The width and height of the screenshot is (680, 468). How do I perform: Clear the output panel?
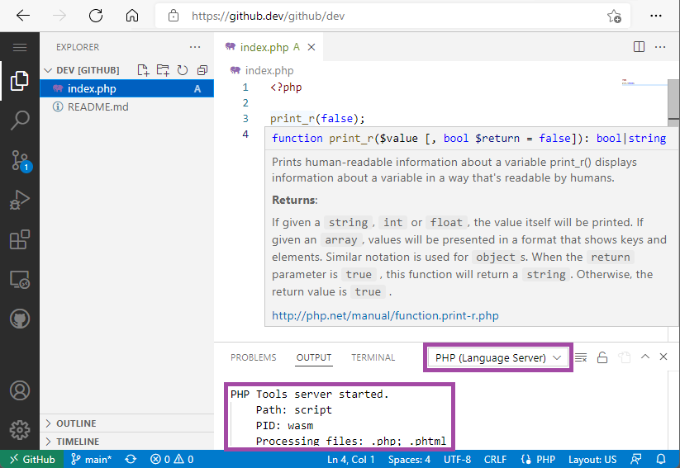coord(581,357)
